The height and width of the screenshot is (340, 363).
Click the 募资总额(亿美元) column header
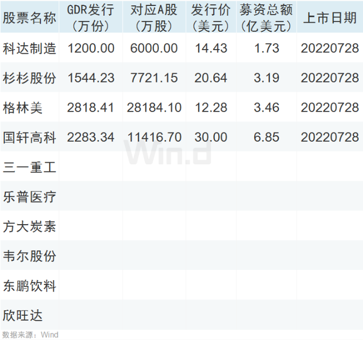click(266, 18)
